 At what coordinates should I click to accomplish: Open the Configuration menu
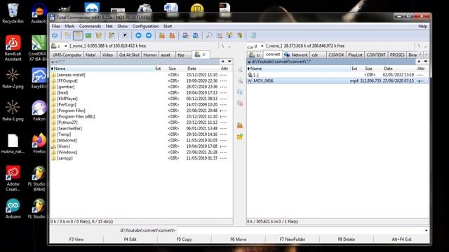point(145,26)
